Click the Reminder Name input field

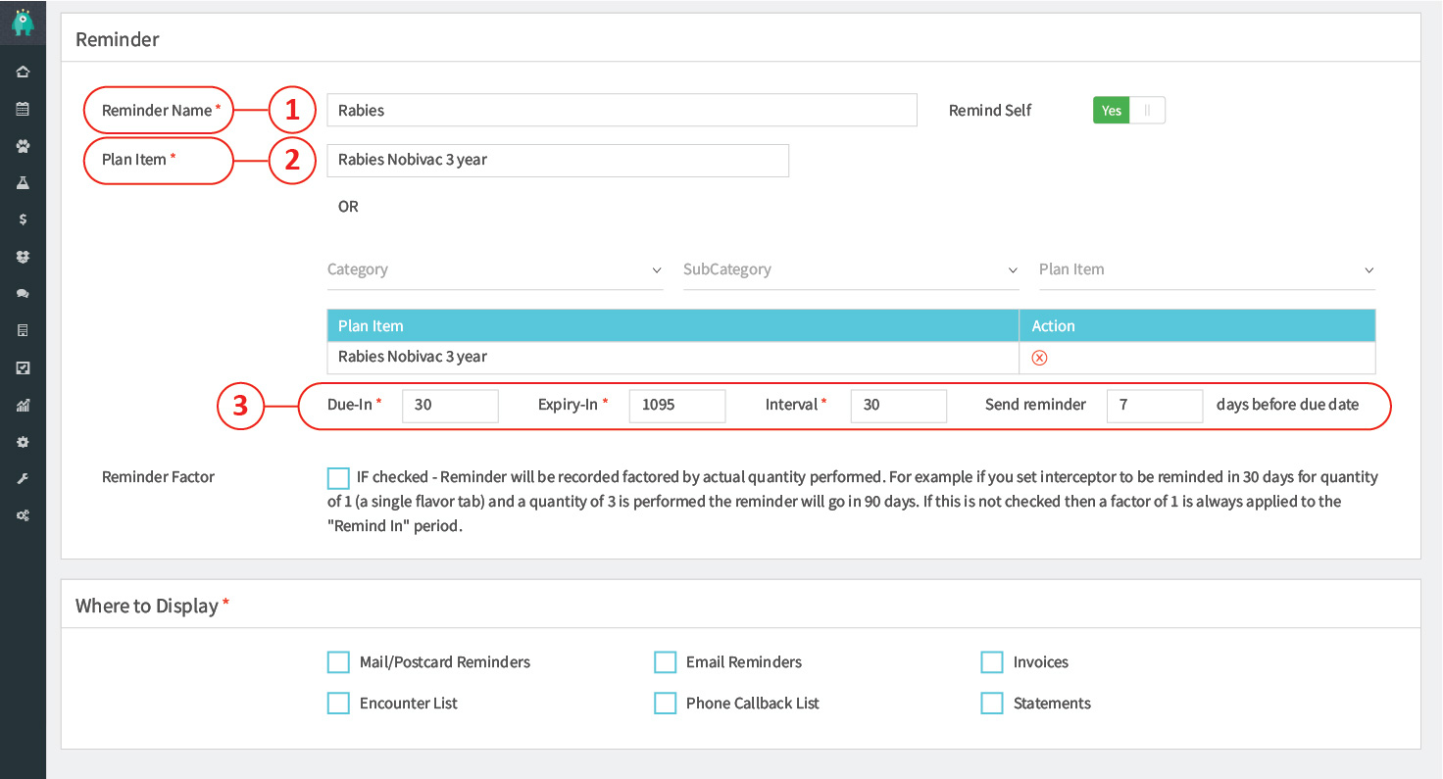point(622,111)
